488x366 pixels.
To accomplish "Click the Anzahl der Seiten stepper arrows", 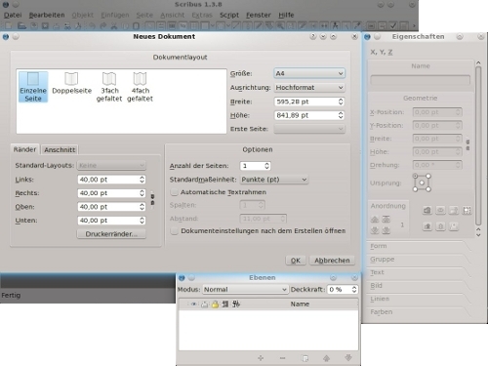I will point(266,166).
